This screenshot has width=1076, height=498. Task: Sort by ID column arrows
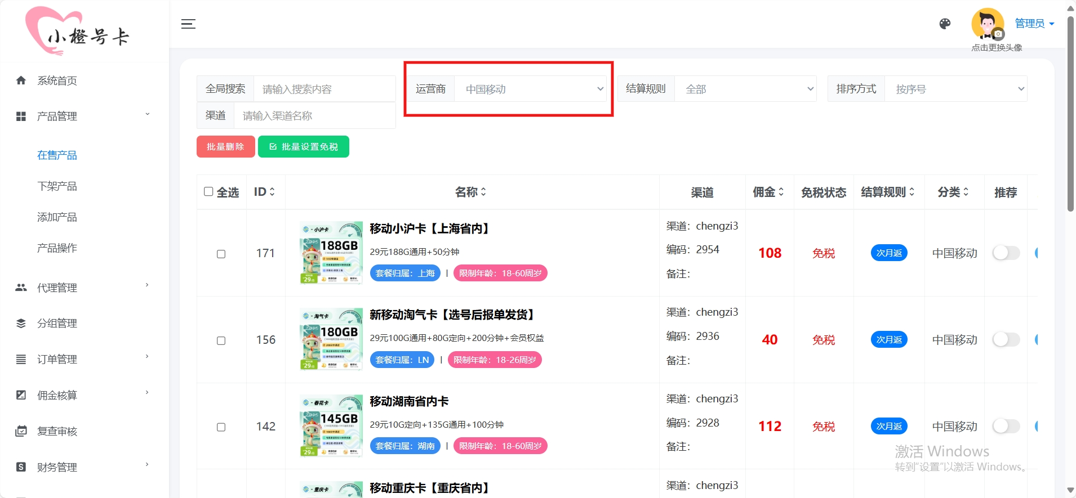pos(273,192)
